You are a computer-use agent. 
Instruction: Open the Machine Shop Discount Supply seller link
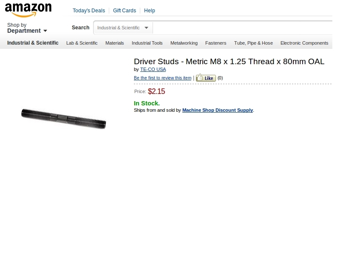click(x=218, y=110)
